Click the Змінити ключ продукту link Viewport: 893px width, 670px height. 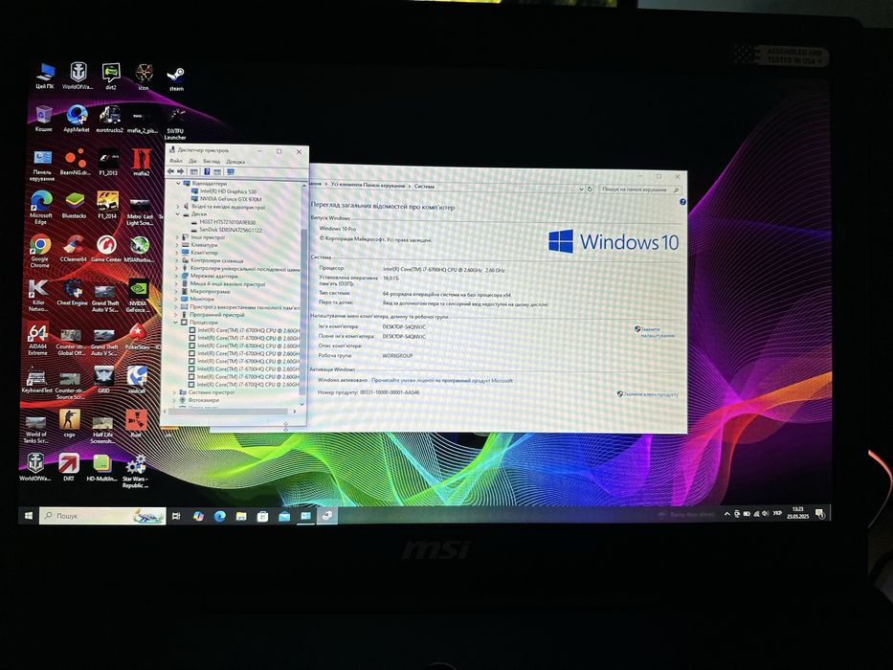click(648, 394)
